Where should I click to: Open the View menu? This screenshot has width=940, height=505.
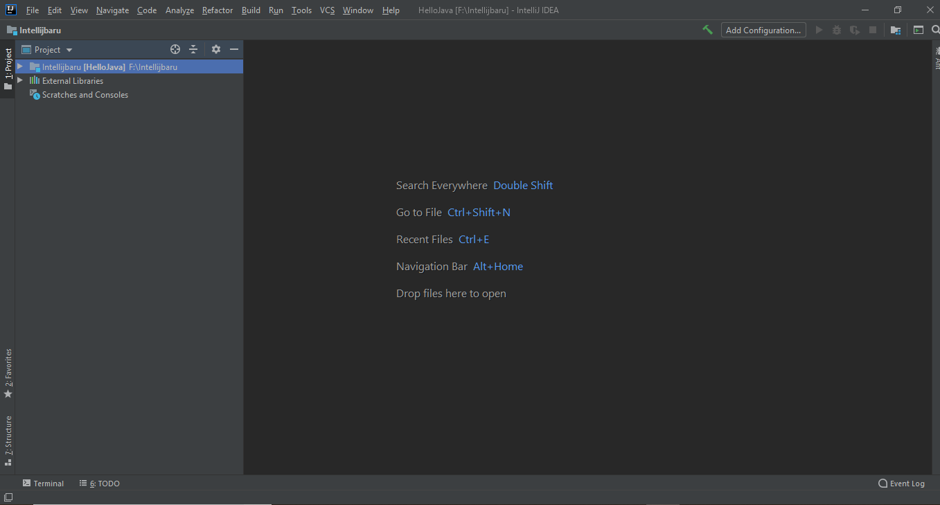[x=79, y=10]
